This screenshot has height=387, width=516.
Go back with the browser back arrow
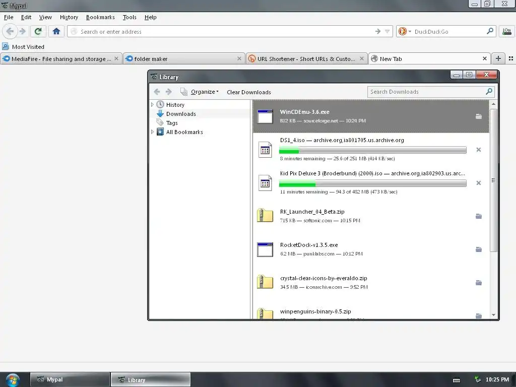click(x=10, y=32)
